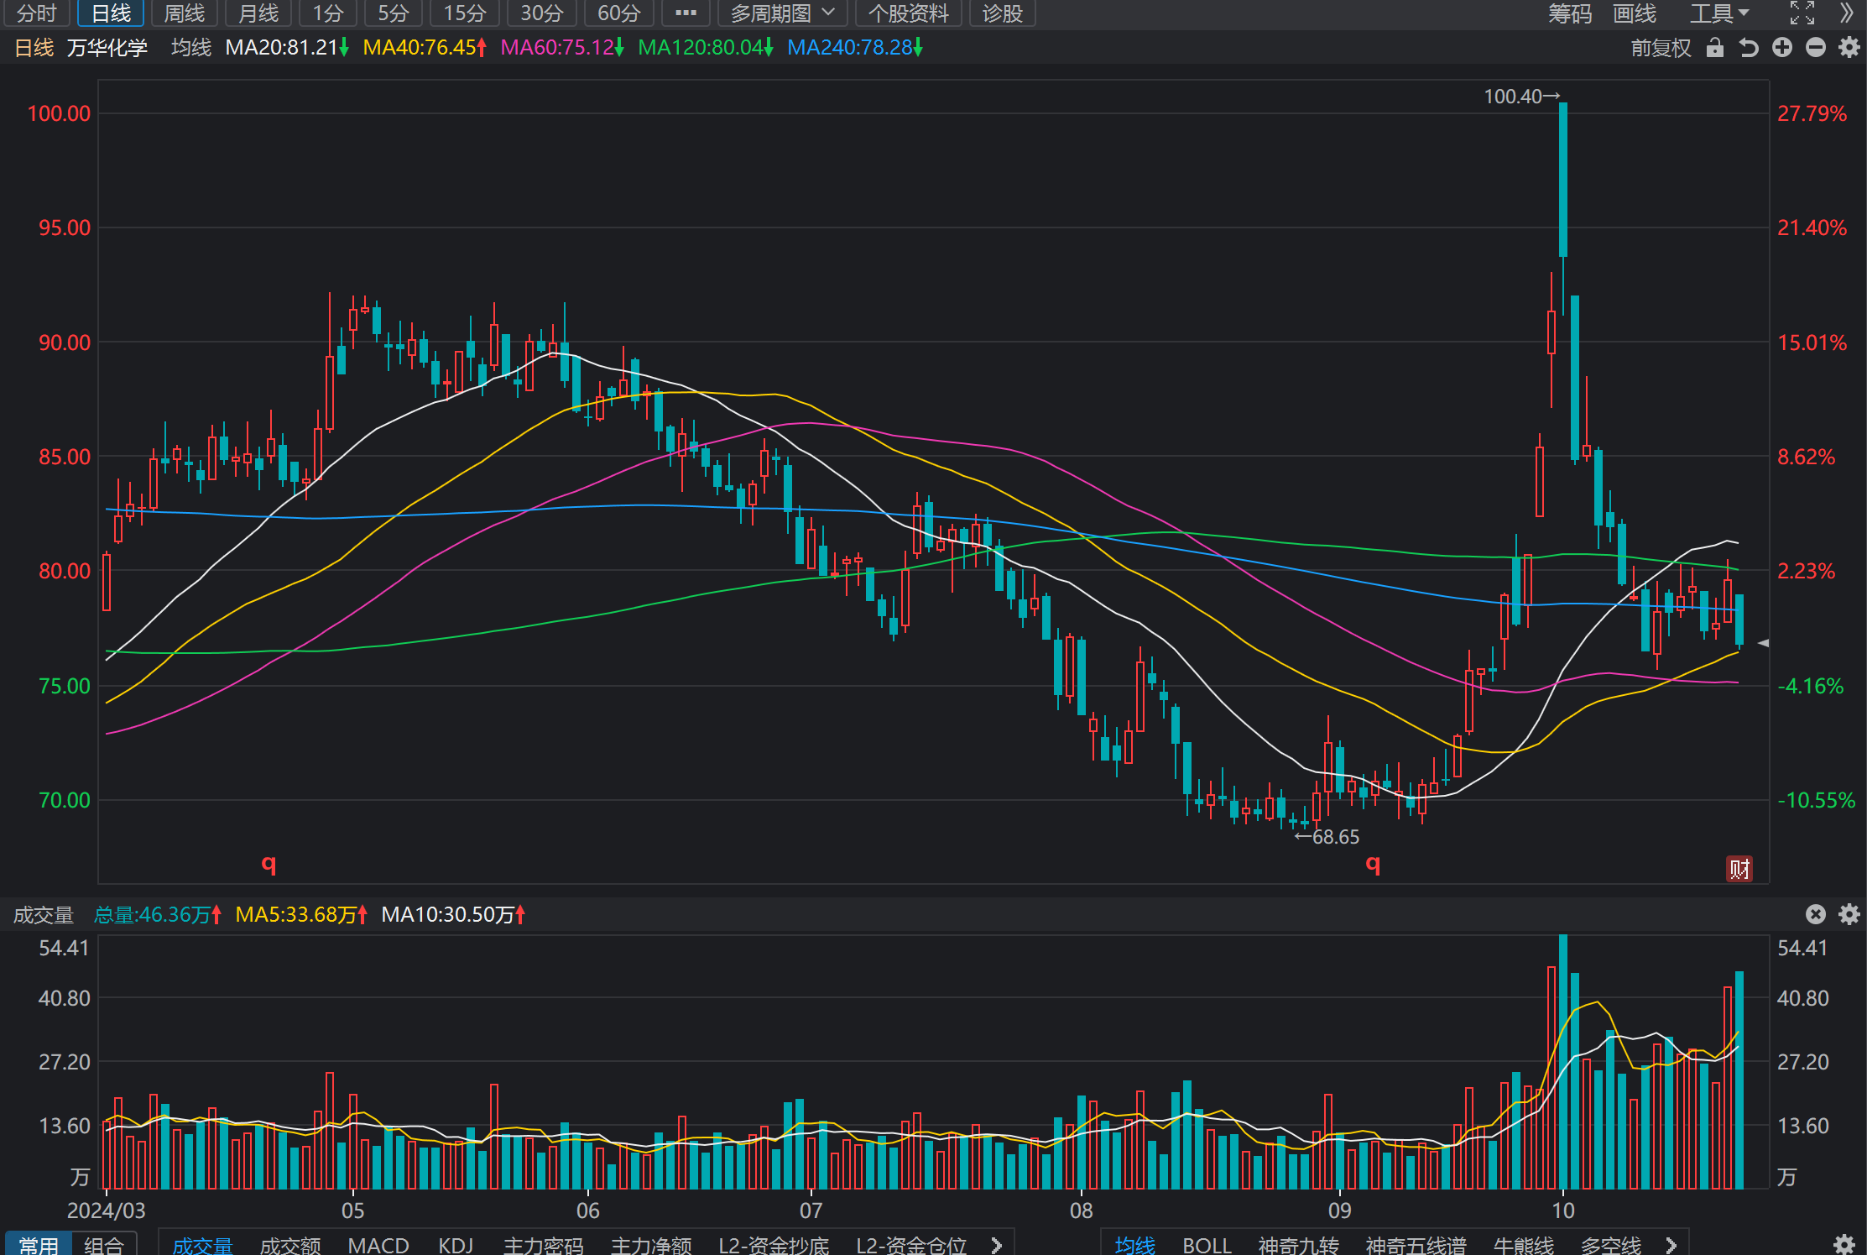Zoom out the chart with the minus icon
This screenshot has height=1255, width=1867.
coord(1816,48)
